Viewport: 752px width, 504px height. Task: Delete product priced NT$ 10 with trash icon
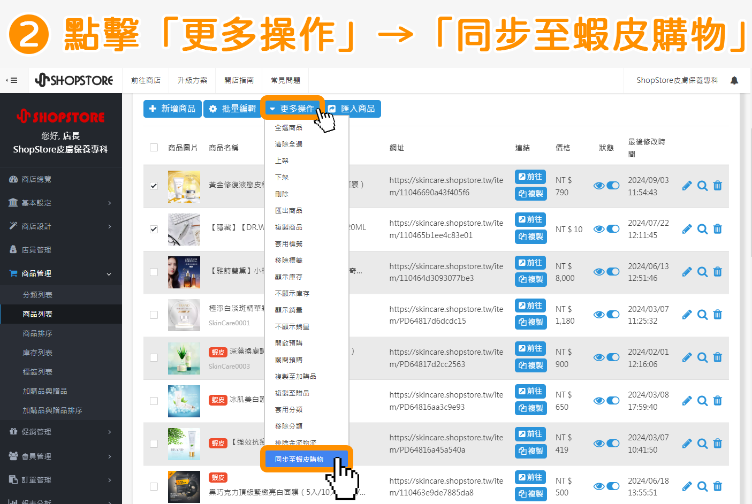[718, 229]
